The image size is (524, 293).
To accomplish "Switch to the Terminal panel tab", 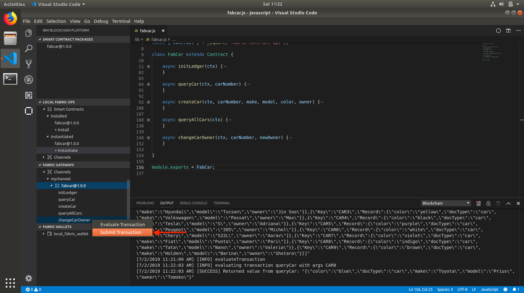I will pyautogui.click(x=222, y=203).
